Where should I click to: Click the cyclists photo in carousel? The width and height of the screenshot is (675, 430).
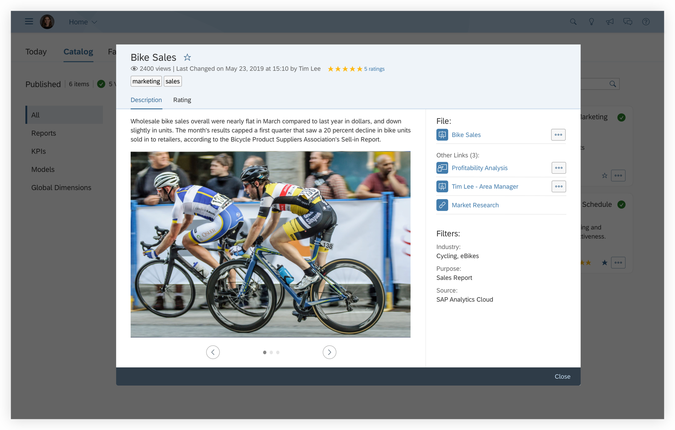270,244
